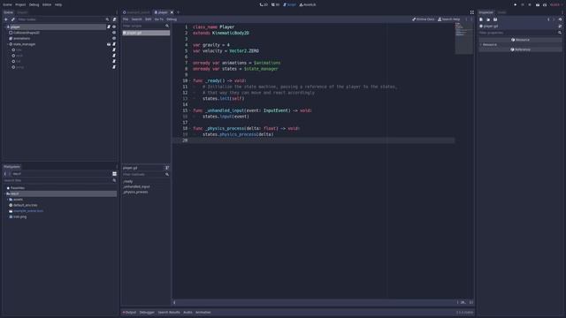
Task: Open the Search Results bottom panel
Action: pos(169,312)
